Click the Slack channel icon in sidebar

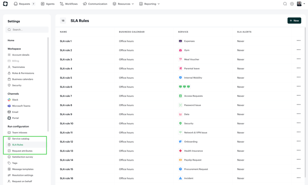pos(9,100)
